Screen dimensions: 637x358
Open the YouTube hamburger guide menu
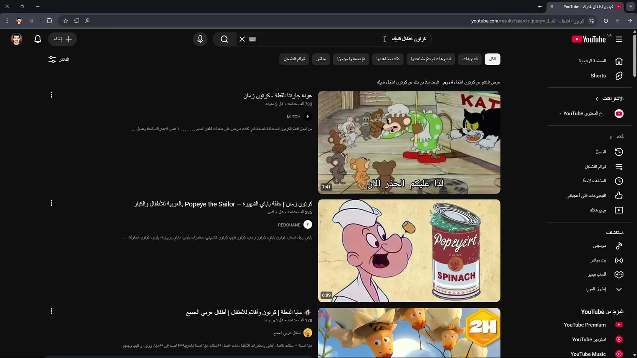[x=619, y=39]
